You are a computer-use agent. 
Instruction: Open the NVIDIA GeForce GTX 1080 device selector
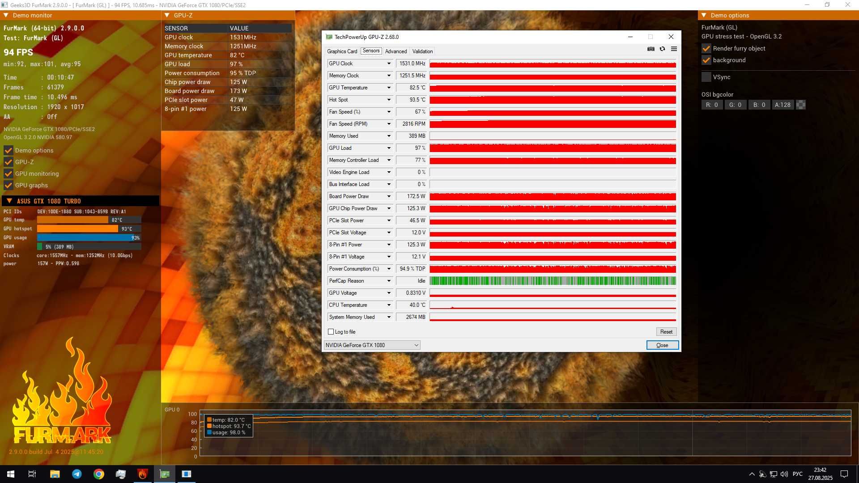(372, 345)
